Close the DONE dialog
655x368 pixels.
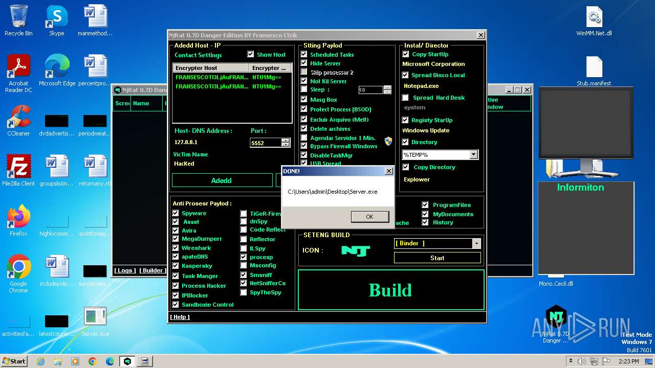pos(388,171)
